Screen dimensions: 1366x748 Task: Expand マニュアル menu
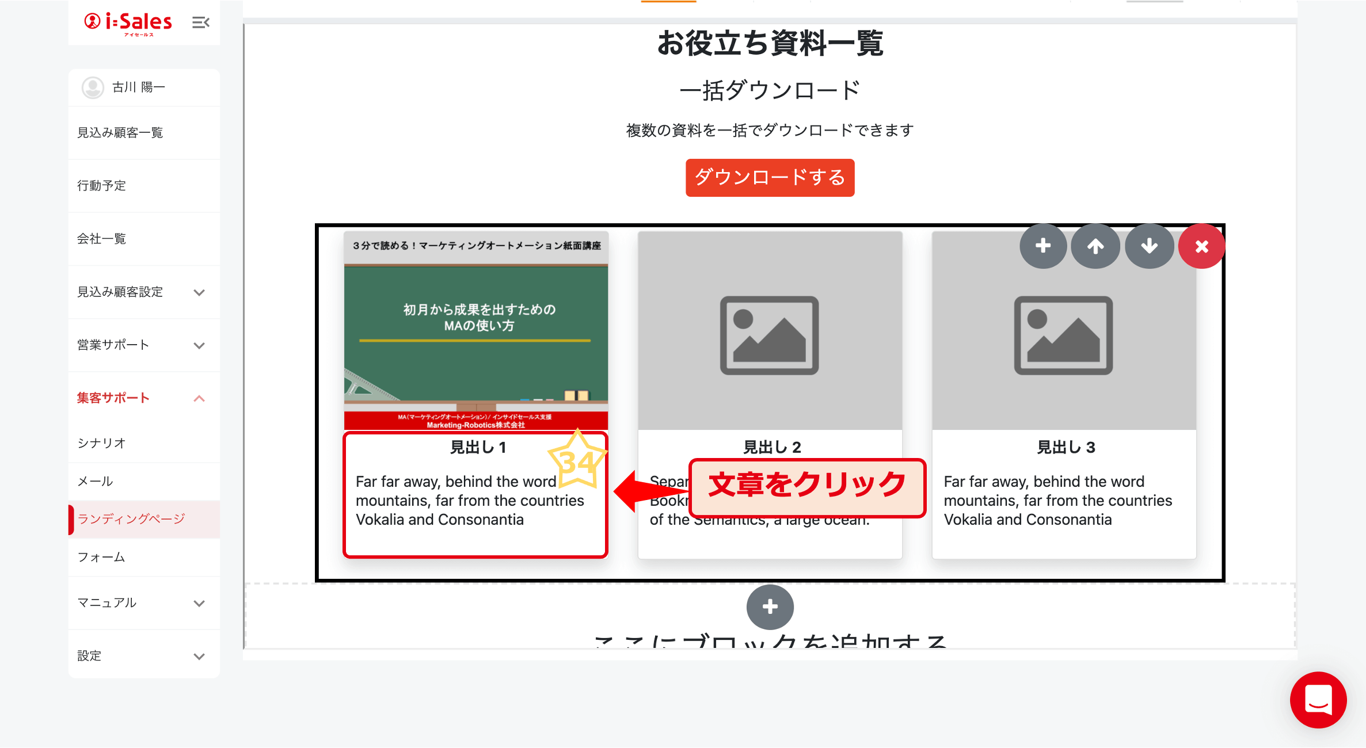click(199, 603)
